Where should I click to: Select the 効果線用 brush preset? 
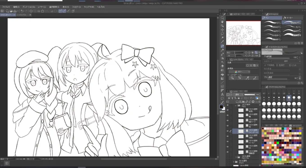pos(292,35)
